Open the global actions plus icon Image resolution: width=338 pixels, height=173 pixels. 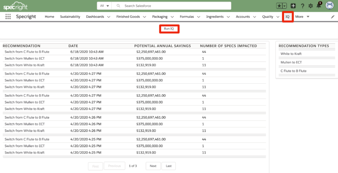(x=293, y=6)
